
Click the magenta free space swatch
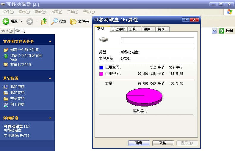coord(101,74)
